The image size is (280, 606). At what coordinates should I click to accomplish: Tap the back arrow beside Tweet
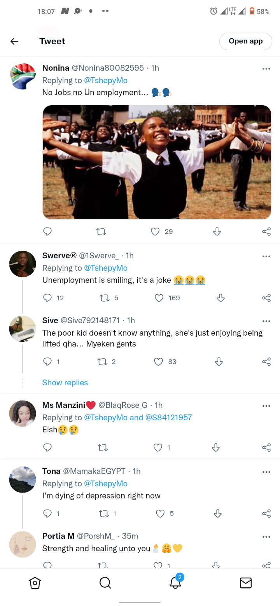tap(14, 41)
